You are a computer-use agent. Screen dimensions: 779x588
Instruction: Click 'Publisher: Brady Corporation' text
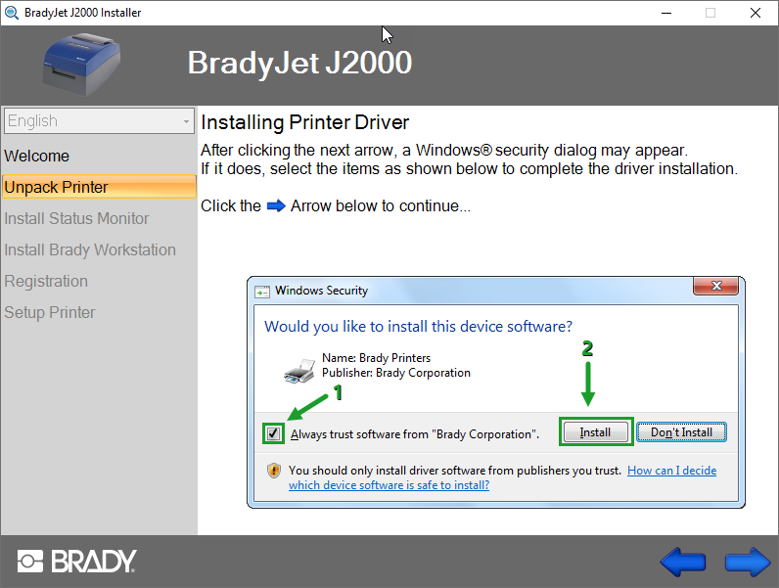(x=396, y=373)
